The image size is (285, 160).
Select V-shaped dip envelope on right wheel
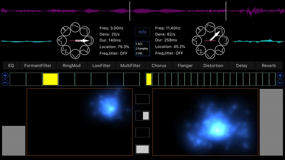210,54
